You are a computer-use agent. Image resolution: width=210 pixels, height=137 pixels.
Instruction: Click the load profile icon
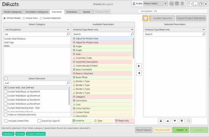coord(171,4)
